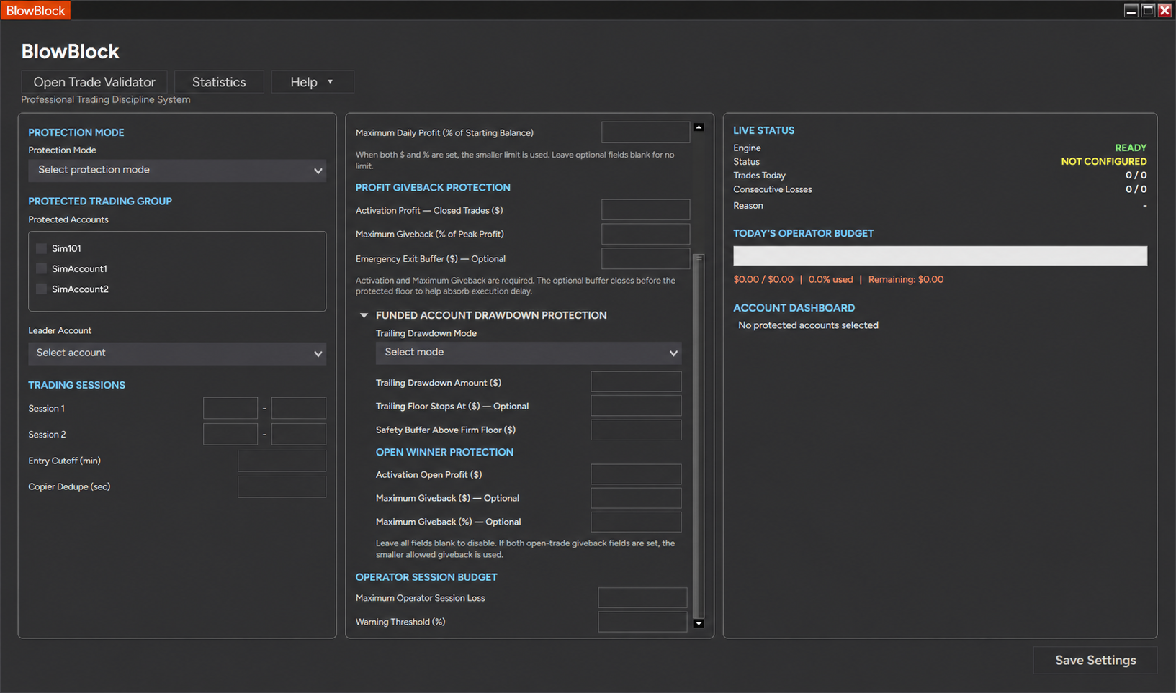Click the LIVE STATUS heading
Image resolution: width=1176 pixels, height=693 pixels.
(763, 130)
